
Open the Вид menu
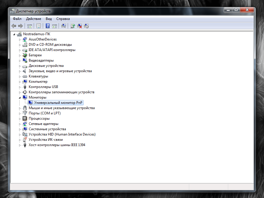[48, 19]
